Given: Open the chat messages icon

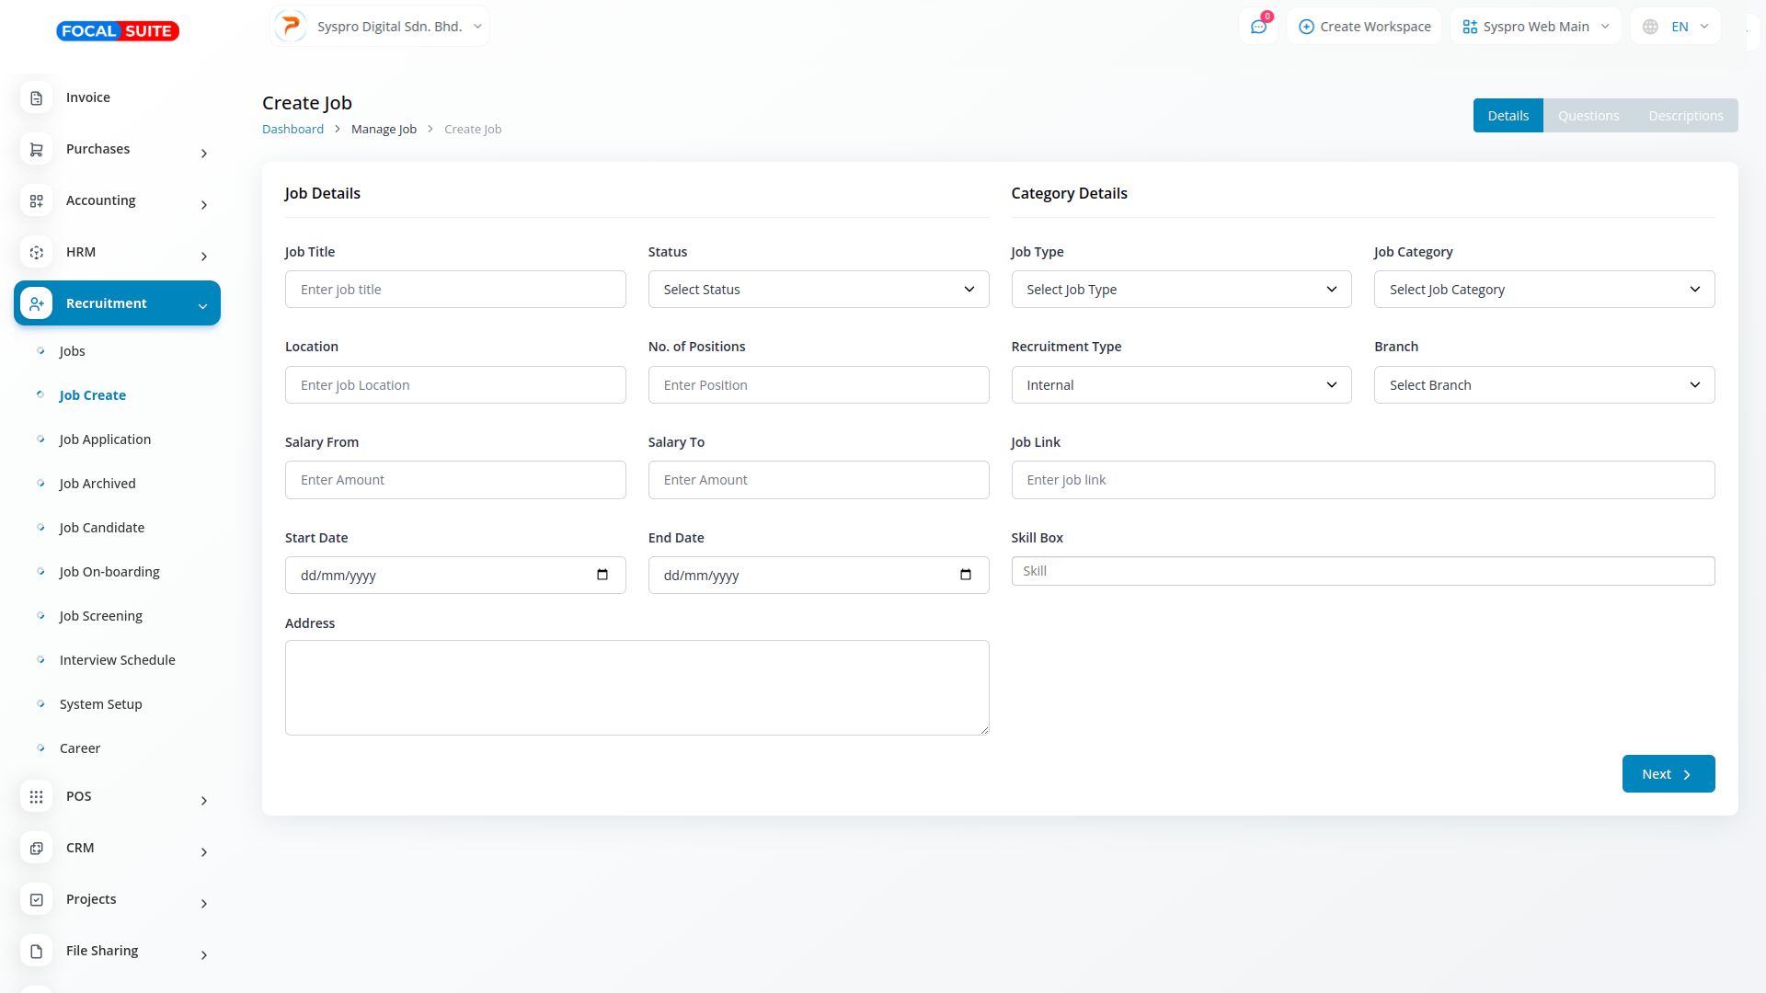Looking at the screenshot, I should click(1258, 27).
